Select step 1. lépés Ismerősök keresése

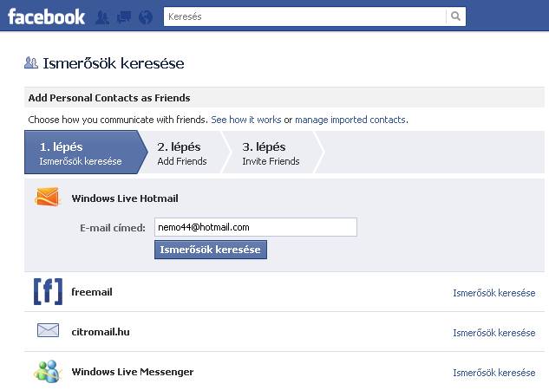(x=81, y=153)
